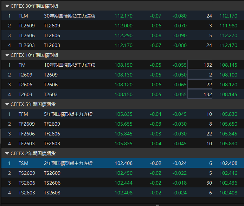Select contract code TL2606

[27, 35]
